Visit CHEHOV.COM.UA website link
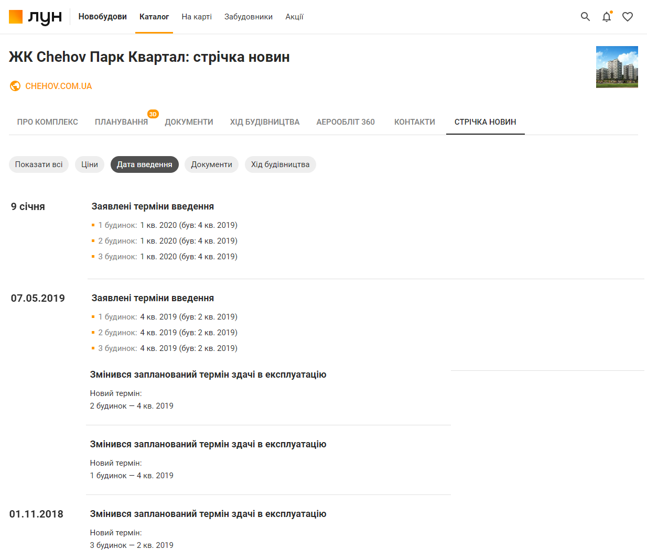The height and width of the screenshot is (550, 647). click(59, 86)
